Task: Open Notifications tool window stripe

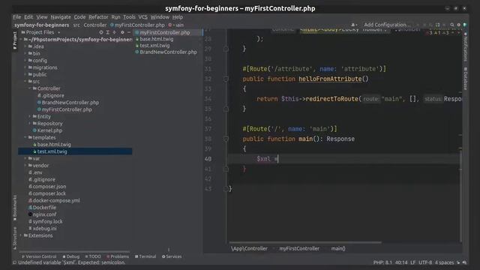Action: [465, 46]
